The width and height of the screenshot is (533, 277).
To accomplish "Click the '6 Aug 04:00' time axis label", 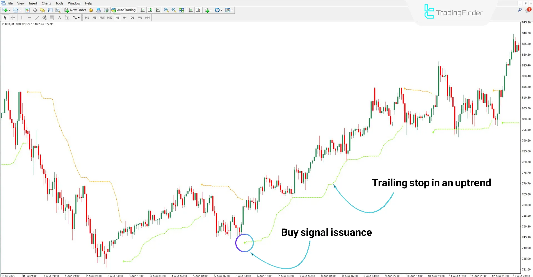I will pyautogui.click(x=243, y=276).
